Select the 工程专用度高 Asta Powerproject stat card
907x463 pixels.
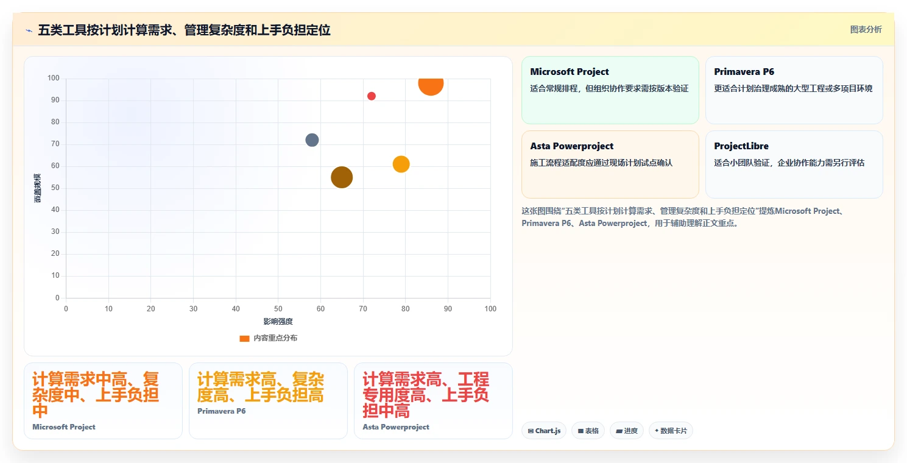[433, 401]
